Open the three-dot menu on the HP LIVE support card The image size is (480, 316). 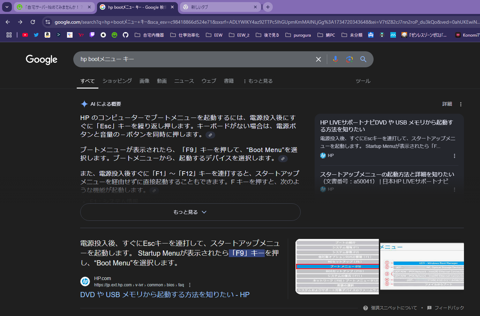454,156
